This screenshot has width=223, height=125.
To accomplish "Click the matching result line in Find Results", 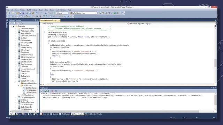I will [x=122, y=95].
